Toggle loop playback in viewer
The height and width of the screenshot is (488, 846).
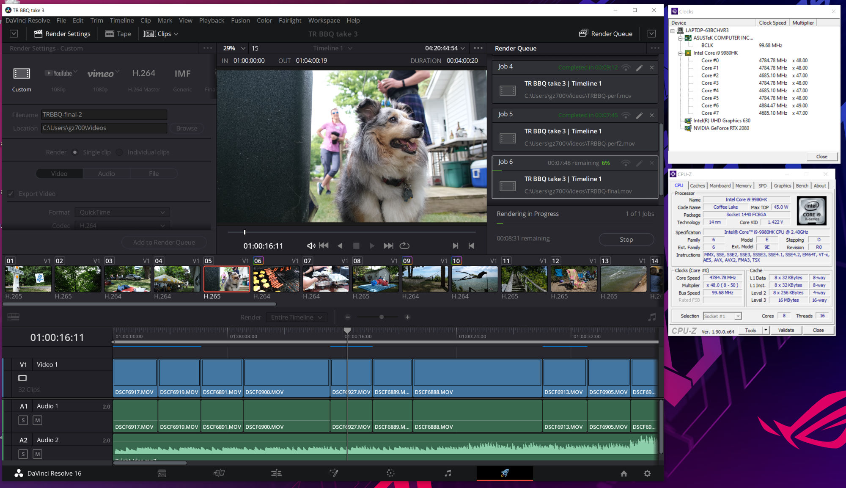click(x=404, y=245)
